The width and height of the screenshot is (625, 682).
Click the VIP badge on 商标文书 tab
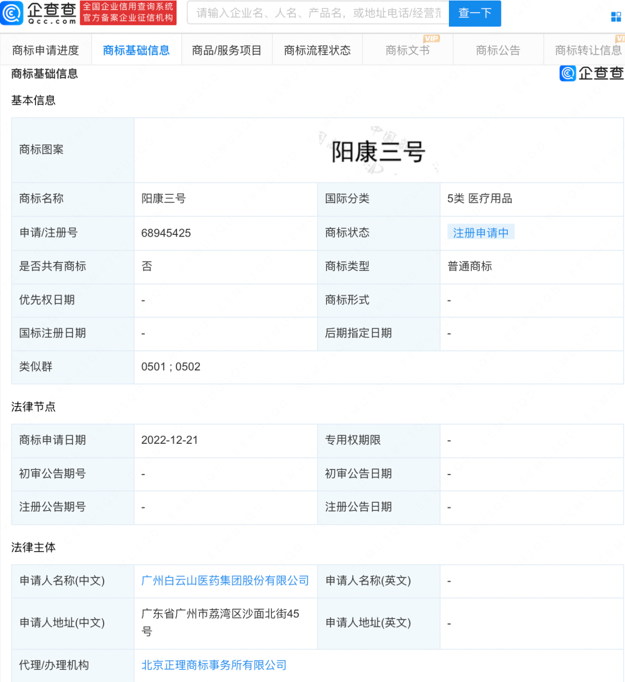[431, 39]
